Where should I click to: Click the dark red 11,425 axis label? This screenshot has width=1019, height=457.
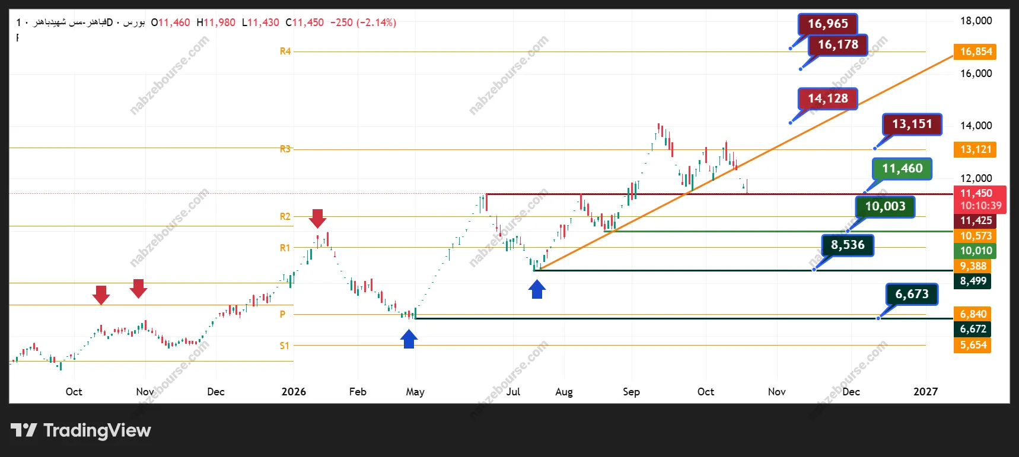975,220
